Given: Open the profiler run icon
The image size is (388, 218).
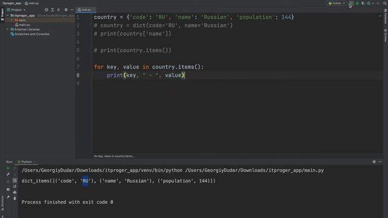Looking at the screenshot, I should click(369, 3).
